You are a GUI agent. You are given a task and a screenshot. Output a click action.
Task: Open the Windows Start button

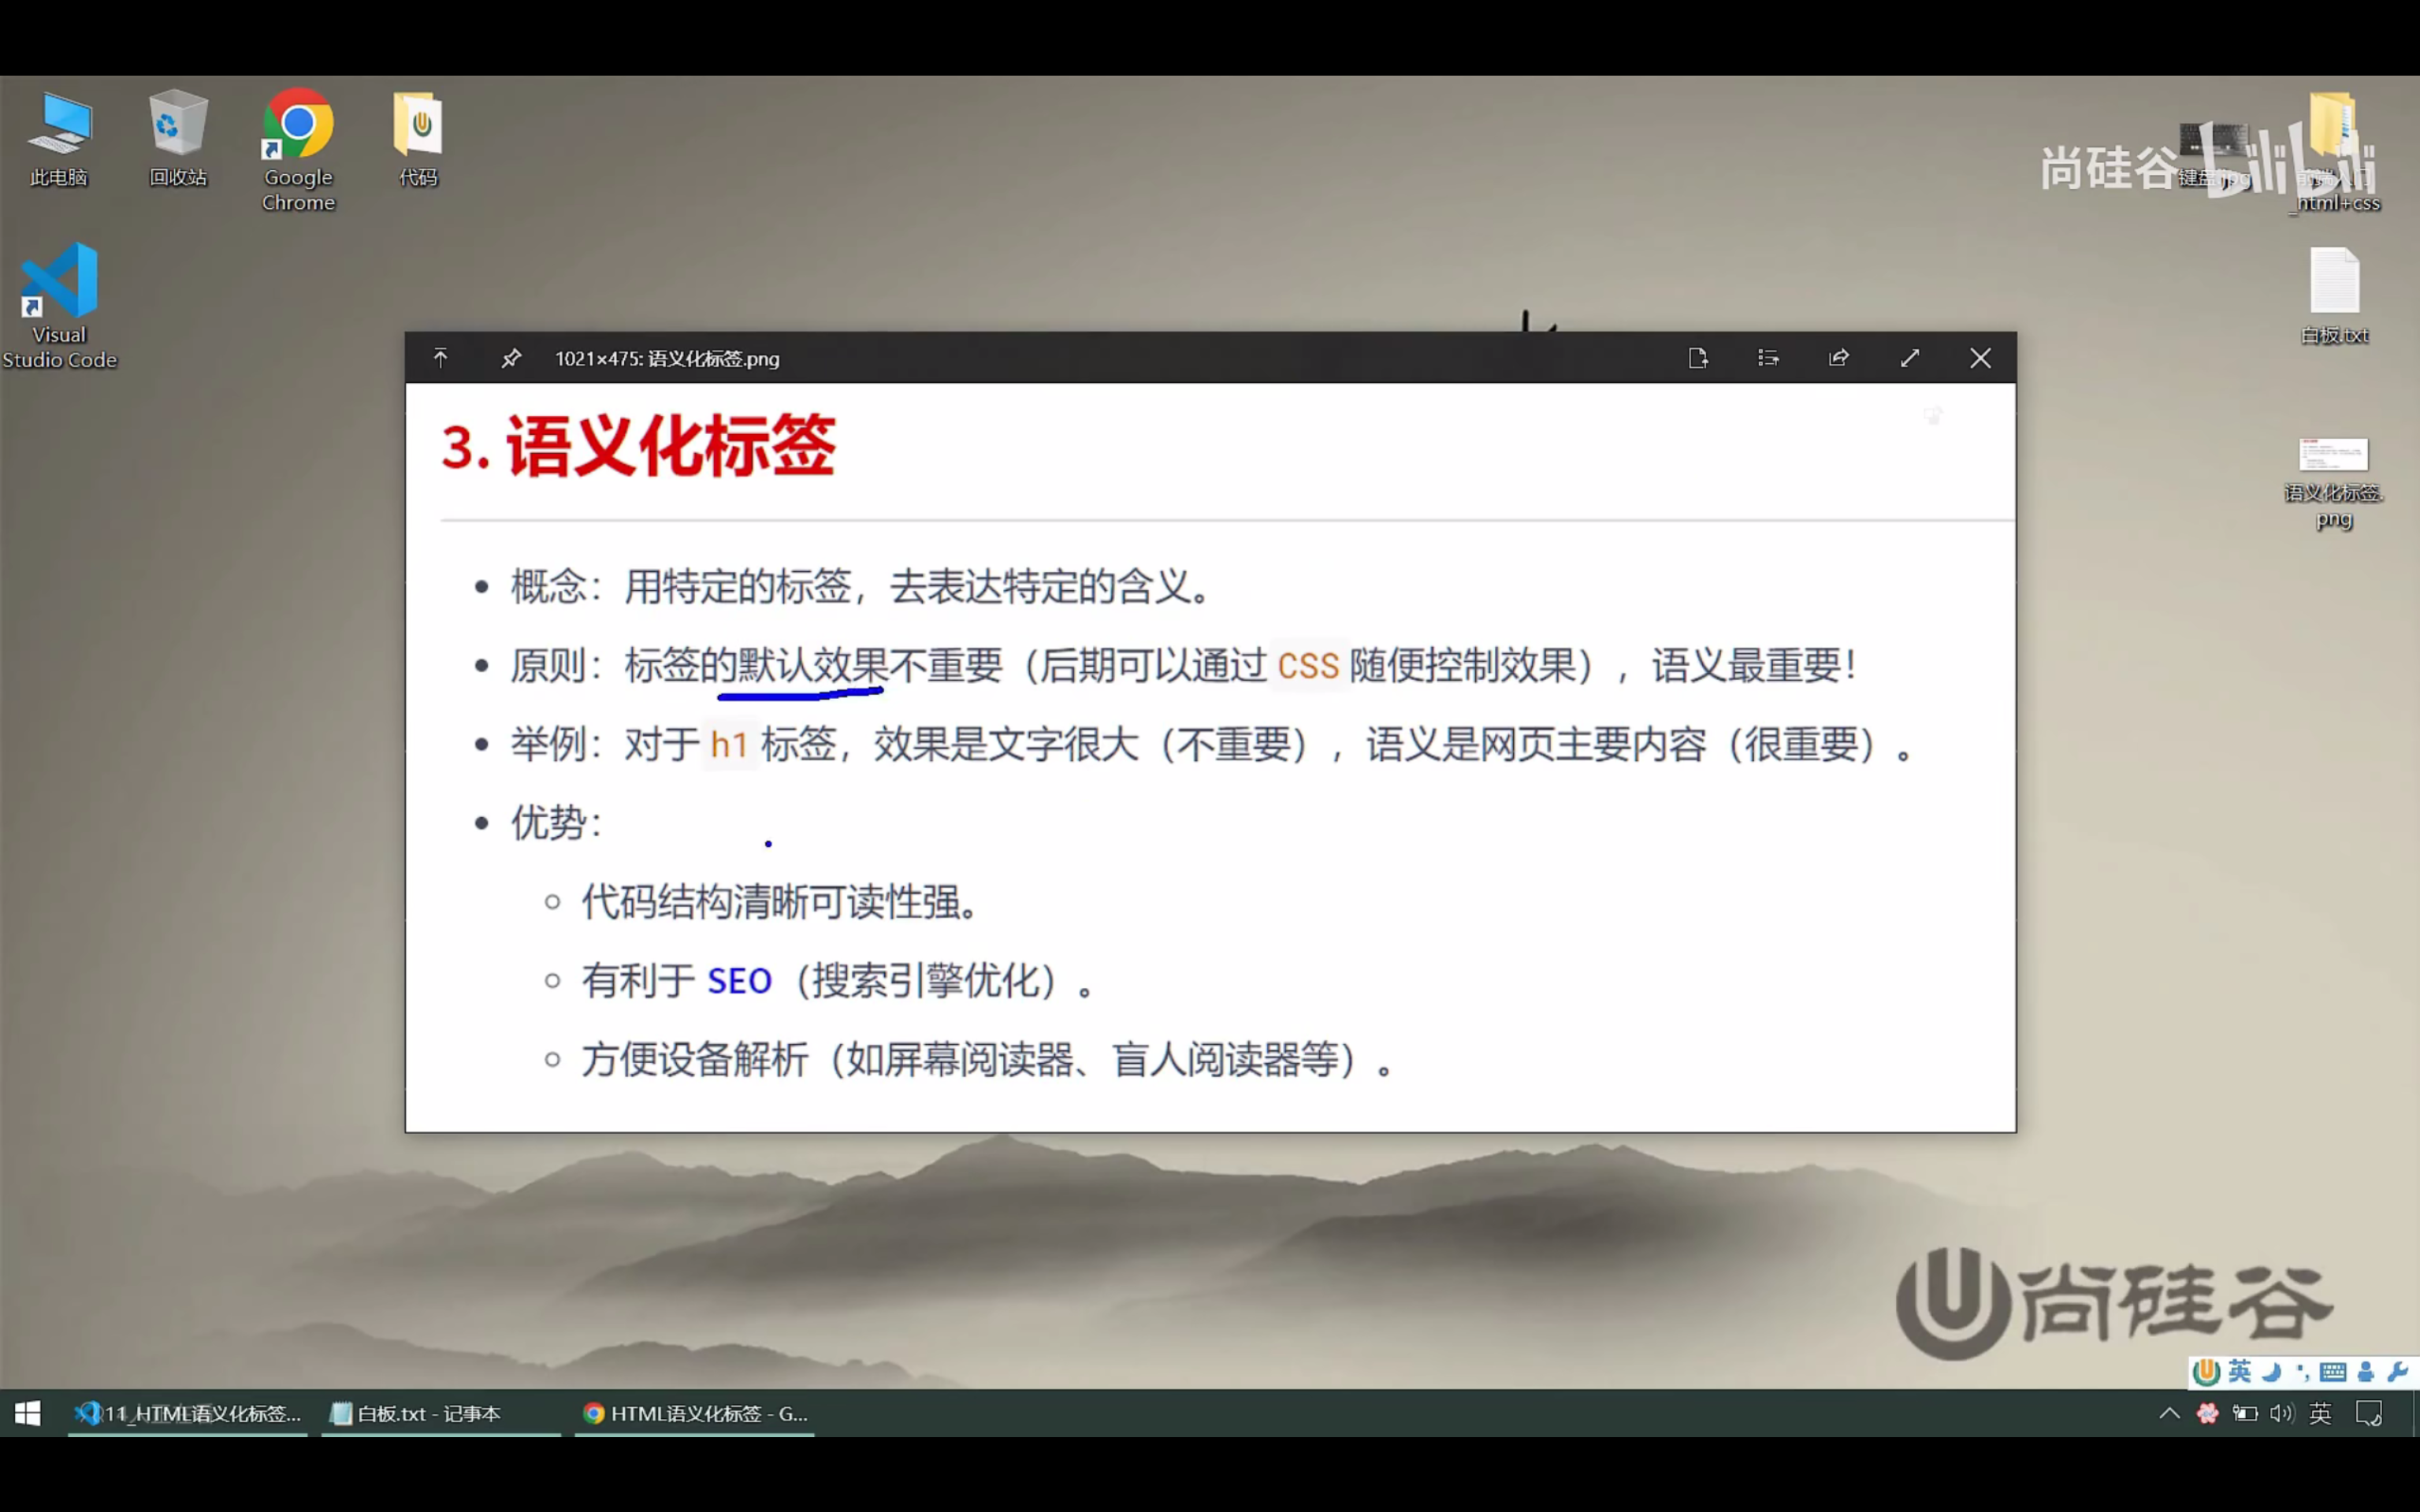point(28,1413)
